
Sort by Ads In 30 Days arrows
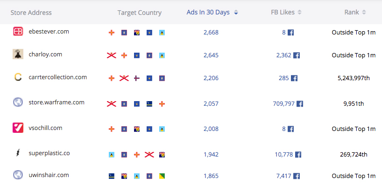click(x=236, y=13)
